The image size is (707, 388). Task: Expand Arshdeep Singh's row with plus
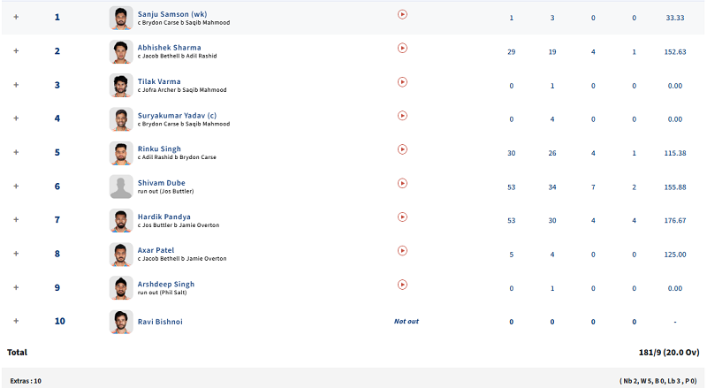[16, 287]
